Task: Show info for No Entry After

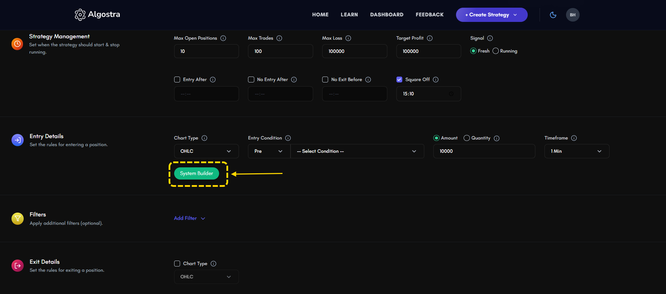Action: click(294, 80)
